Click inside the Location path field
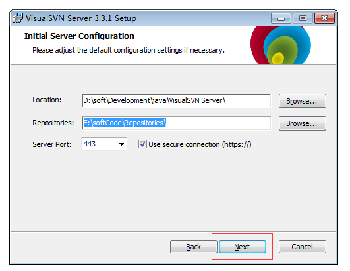This screenshot has width=350, height=271. point(177,101)
